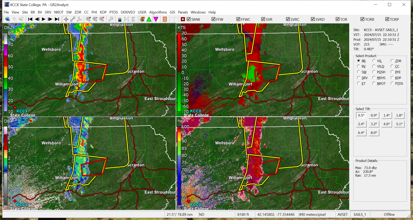Open the DERIVED menu

[128, 12]
